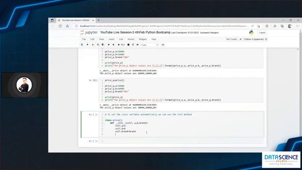This screenshot has width=302, height=170.
Task: Click the pencil edit mode indicator icon
Action: click(241, 39)
